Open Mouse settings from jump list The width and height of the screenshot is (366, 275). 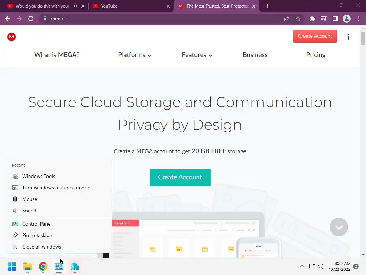coord(59,199)
